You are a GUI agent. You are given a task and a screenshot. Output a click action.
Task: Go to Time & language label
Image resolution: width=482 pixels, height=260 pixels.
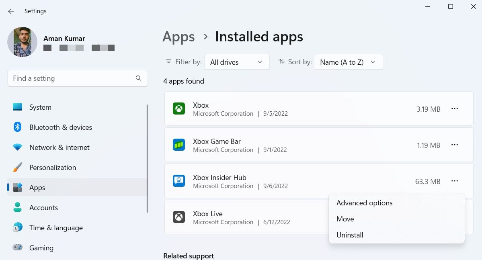pyautogui.click(x=56, y=228)
